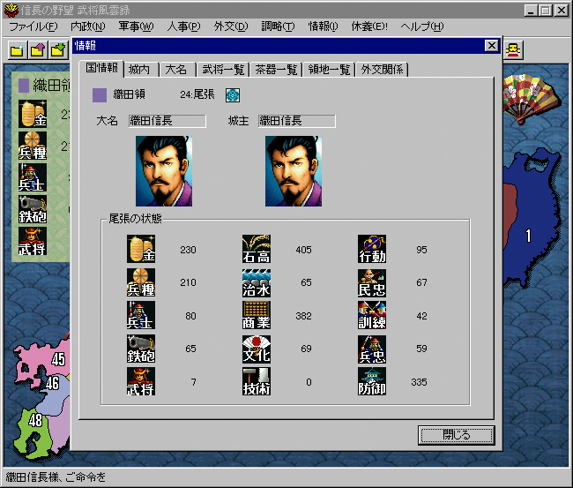Switch to the 大名 tab
573x488 pixels.
coord(177,70)
